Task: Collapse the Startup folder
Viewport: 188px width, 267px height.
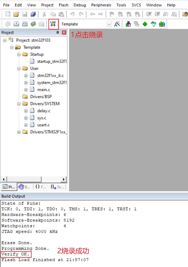Action: [19, 54]
